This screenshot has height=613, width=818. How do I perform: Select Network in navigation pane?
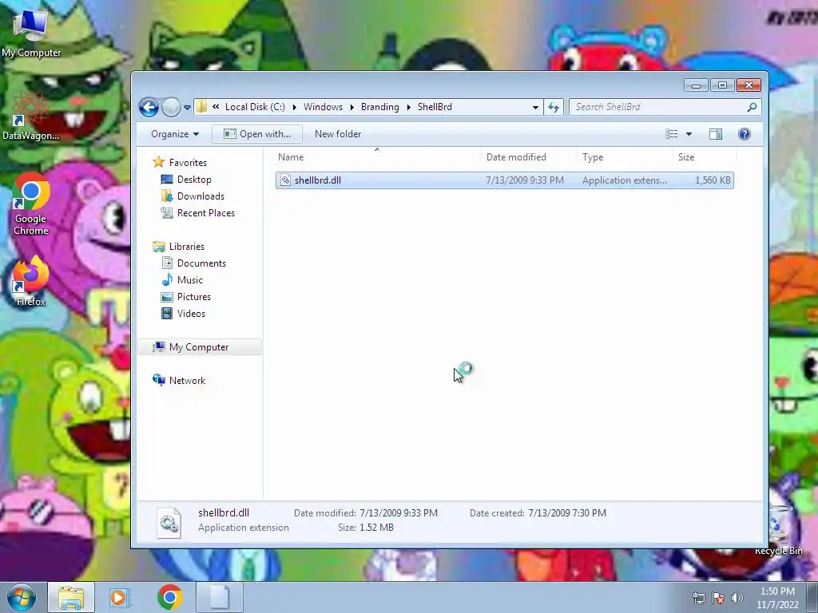(x=187, y=381)
